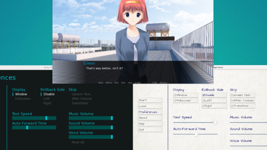Choose Disable rollback side in dark window

49,94
